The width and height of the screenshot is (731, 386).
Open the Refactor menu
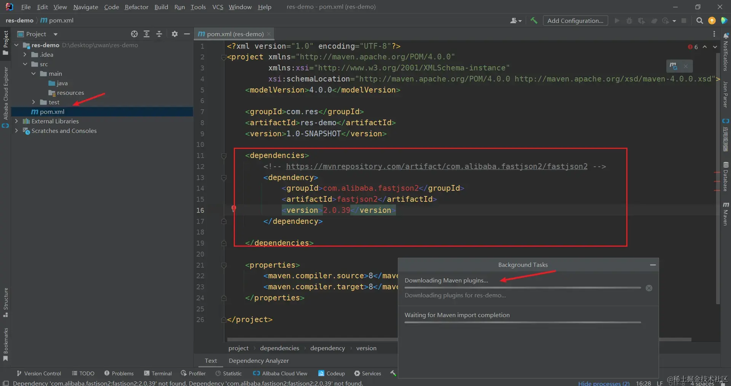[136, 7]
